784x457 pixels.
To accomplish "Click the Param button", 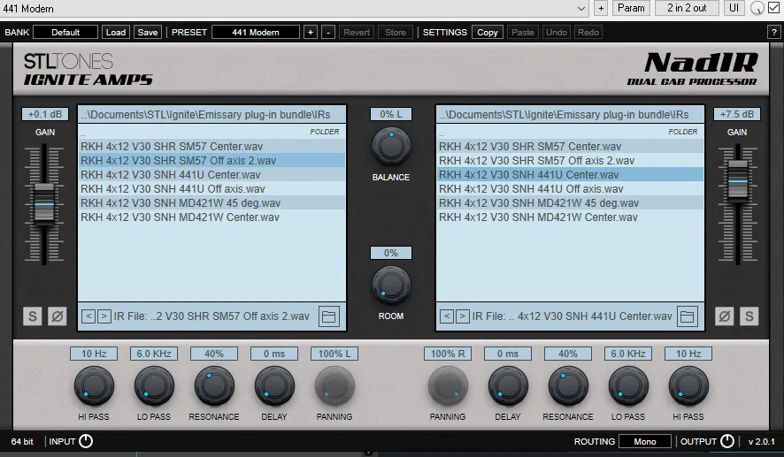I will pyautogui.click(x=631, y=8).
